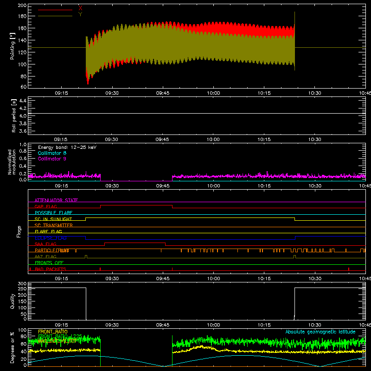
Task: Click the green FRONT_RATIO_1225 legend label
Action: click(60, 336)
